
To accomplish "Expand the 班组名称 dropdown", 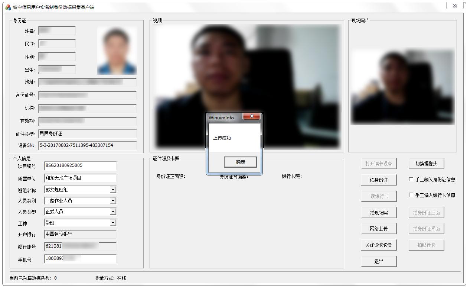I will (113, 190).
